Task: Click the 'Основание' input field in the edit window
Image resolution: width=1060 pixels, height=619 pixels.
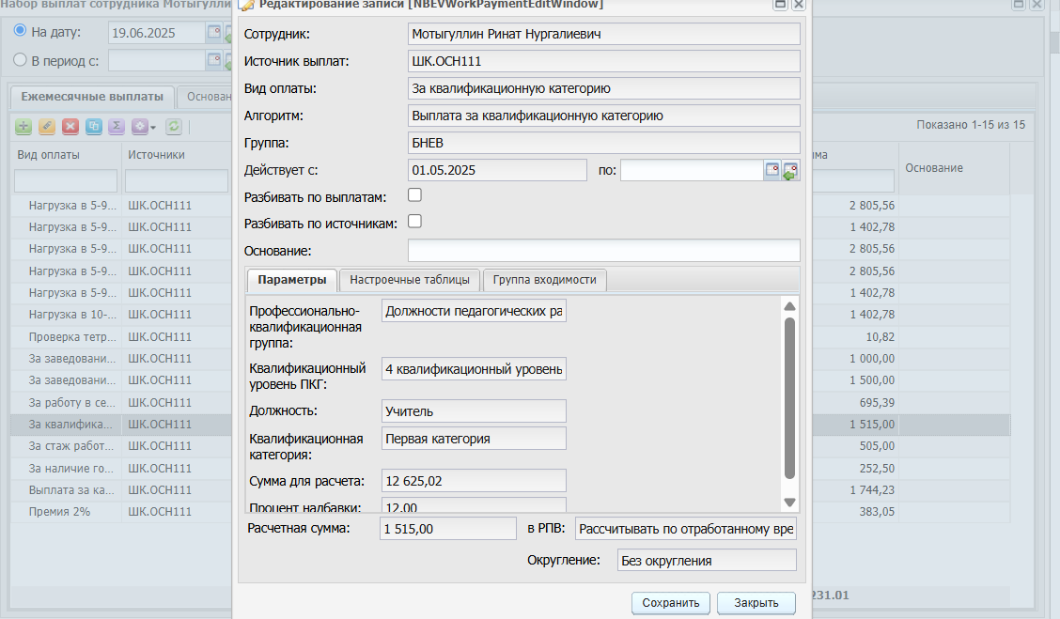Action: point(603,251)
